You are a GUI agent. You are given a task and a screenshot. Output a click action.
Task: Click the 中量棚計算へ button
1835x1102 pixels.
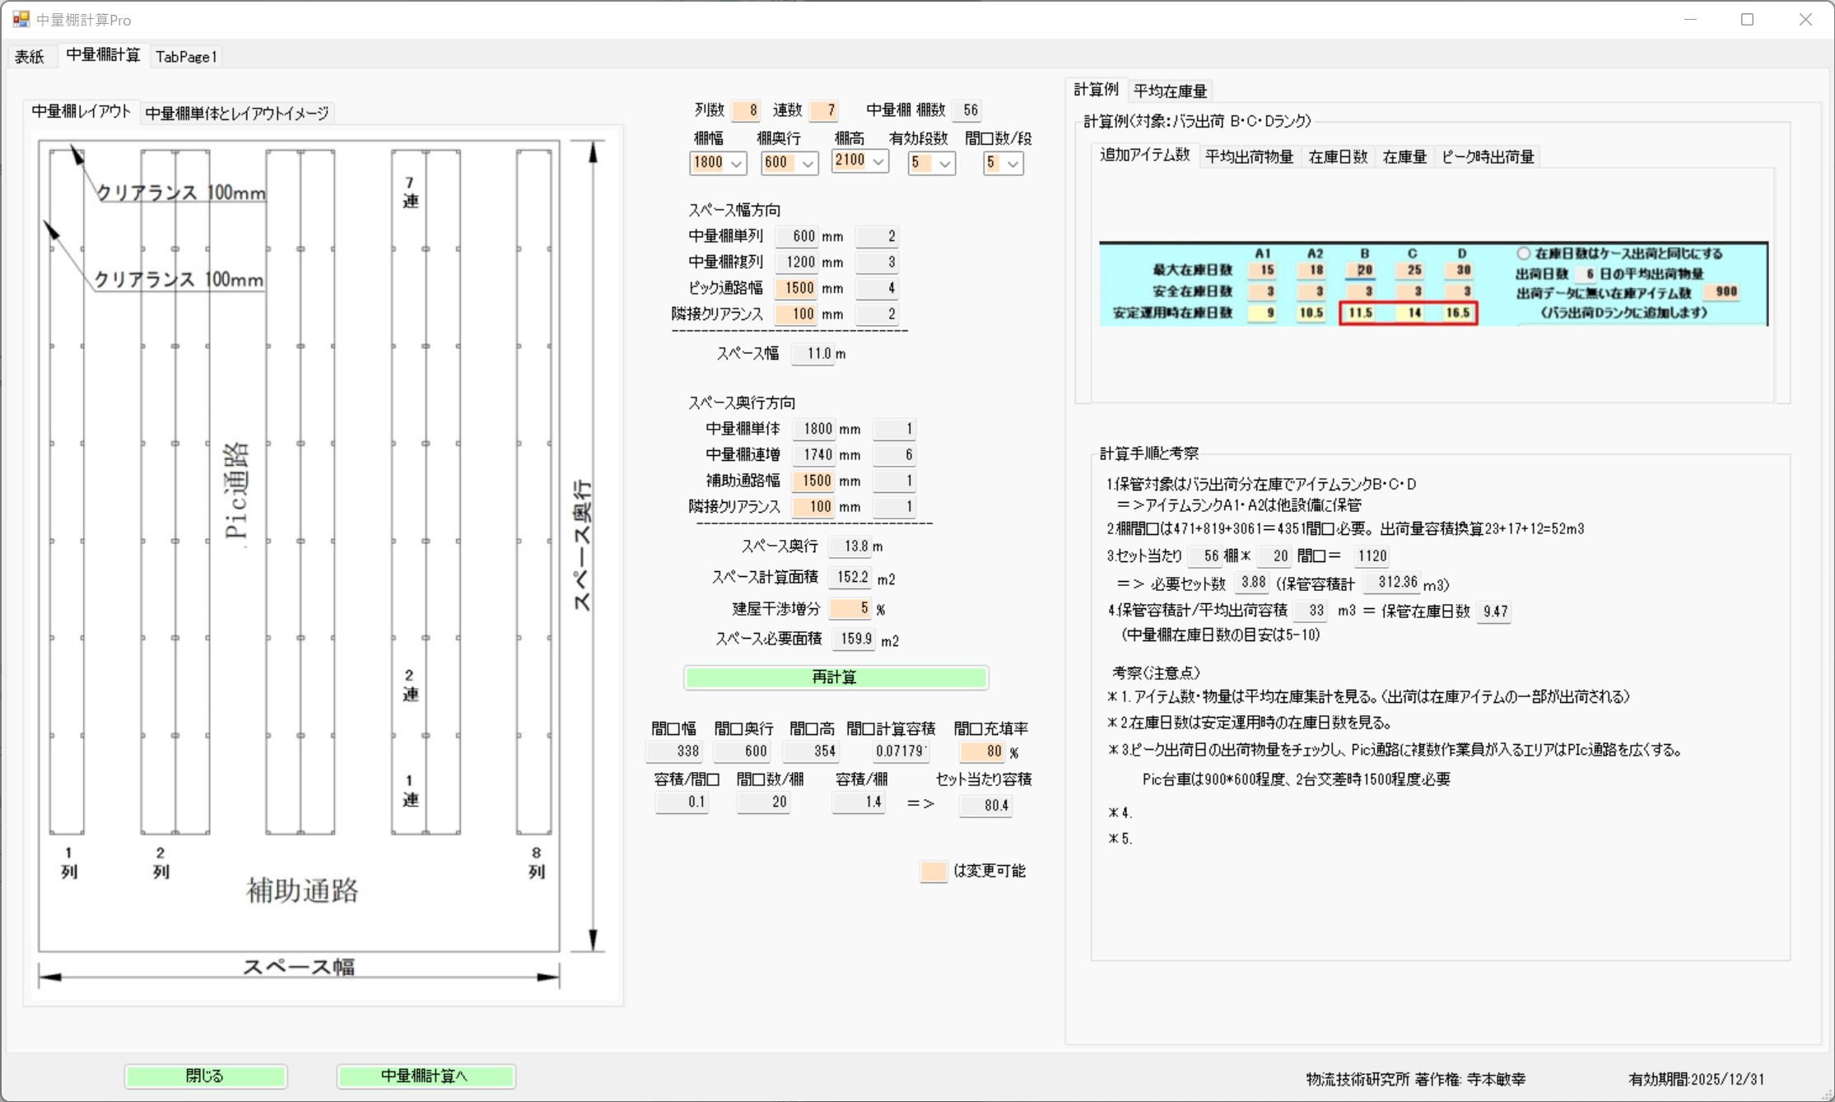[425, 1076]
